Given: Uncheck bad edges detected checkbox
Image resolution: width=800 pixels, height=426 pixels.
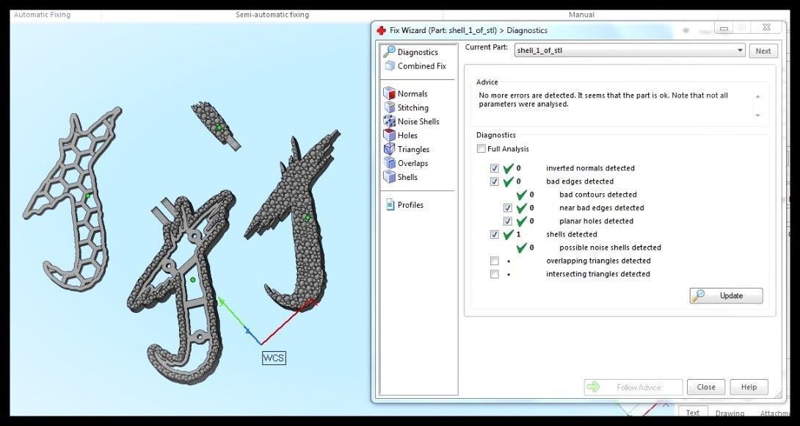Looking at the screenshot, I should [494, 181].
